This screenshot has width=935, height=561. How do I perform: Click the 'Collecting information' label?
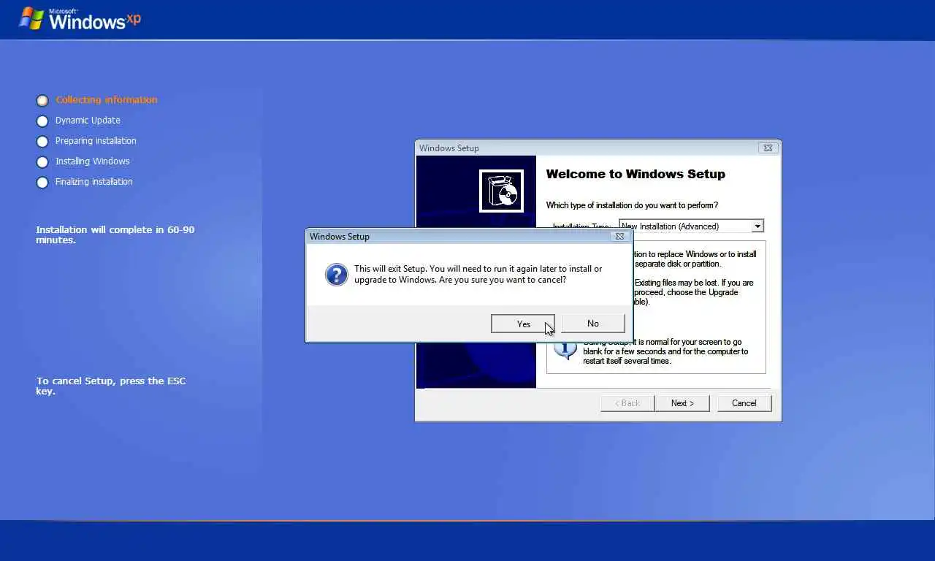click(x=107, y=100)
